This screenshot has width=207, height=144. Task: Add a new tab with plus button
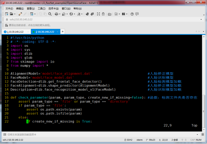click(x=62, y=31)
